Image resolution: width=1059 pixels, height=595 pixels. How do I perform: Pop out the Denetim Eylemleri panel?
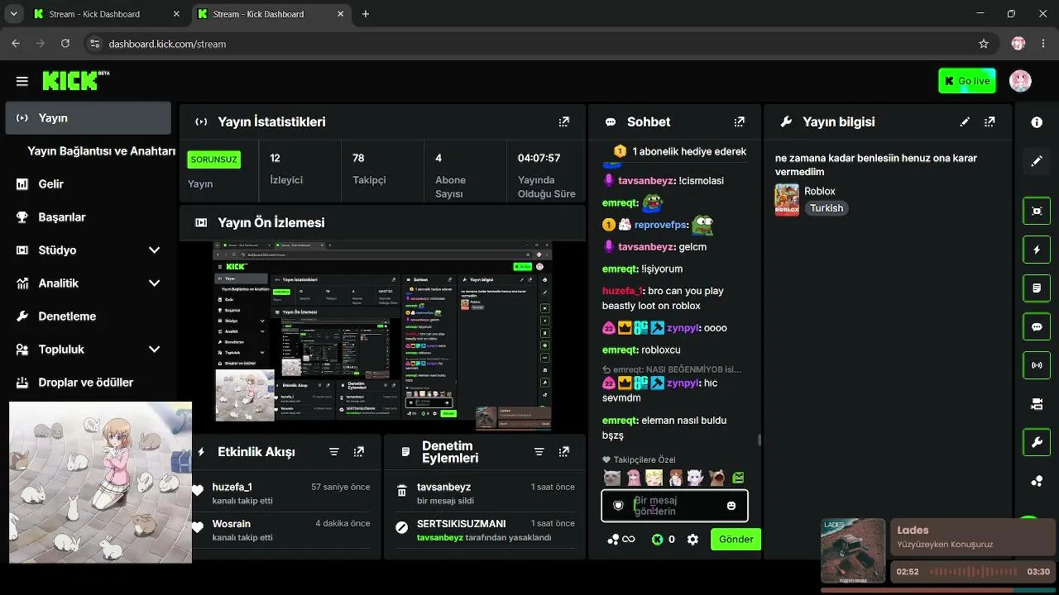pos(564,452)
